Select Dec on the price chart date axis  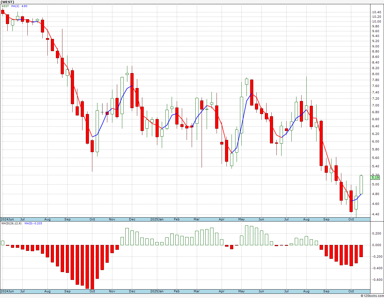[132, 219]
